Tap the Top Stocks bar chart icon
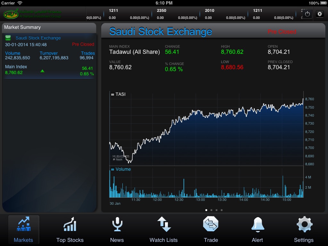Image resolution: width=328 pixels, height=246 pixels. pyautogui.click(x=70, y=224)
